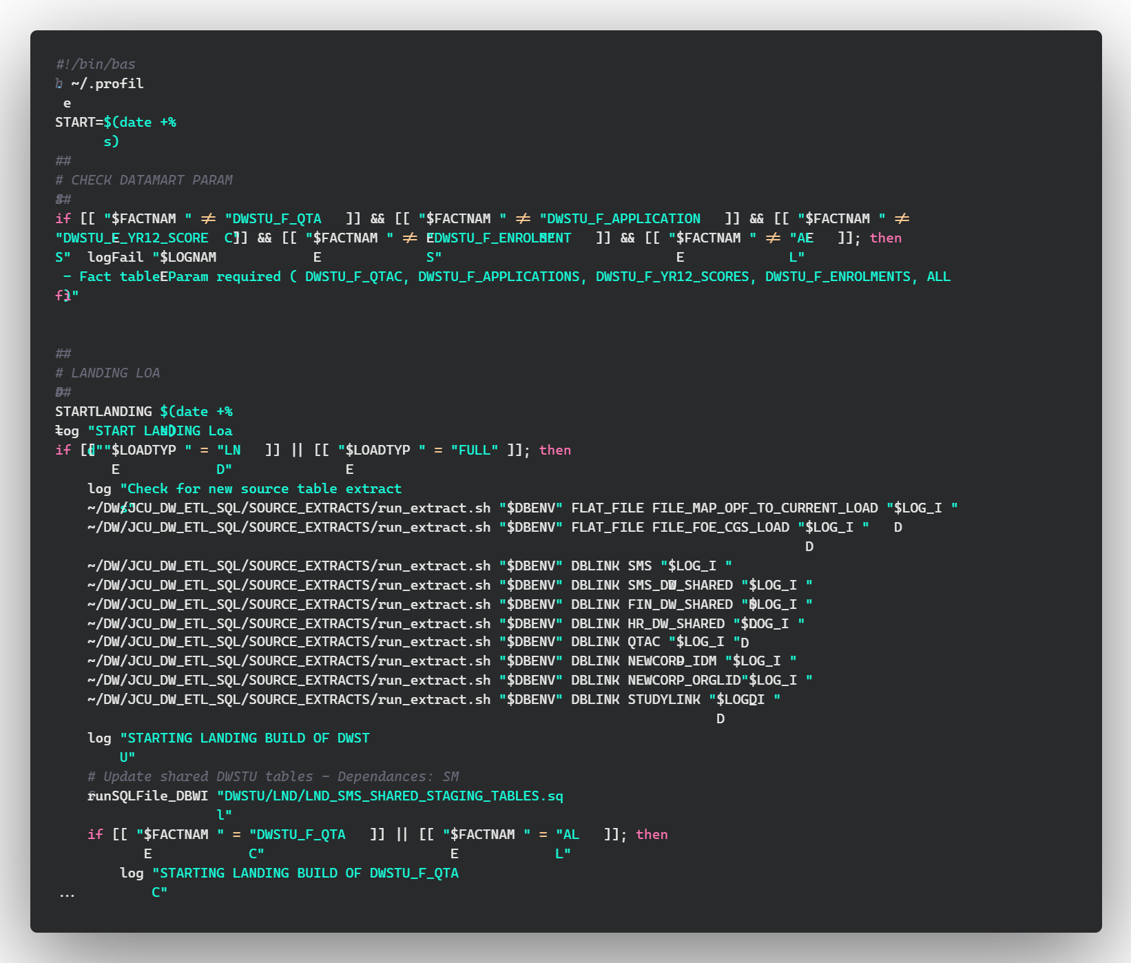
Task: Click 'FIN_DW_SHARED' DBLINK argument
Action: (681, 604)
